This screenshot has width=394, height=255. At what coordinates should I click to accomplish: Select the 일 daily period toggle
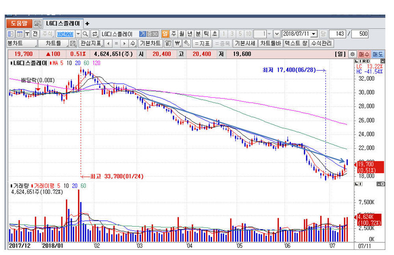coord(165,34)
